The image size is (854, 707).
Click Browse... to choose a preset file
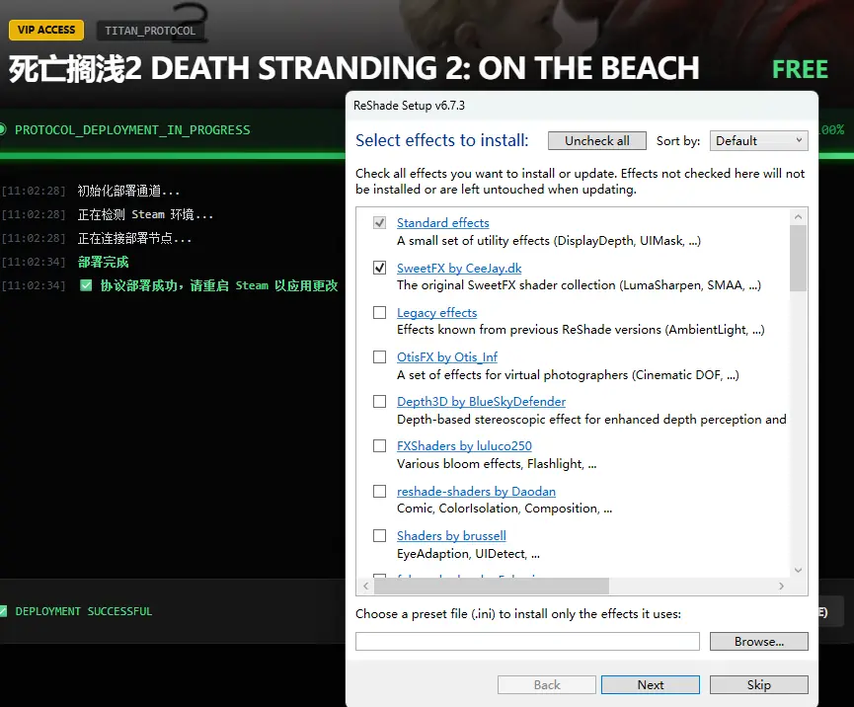coord(758,642)
